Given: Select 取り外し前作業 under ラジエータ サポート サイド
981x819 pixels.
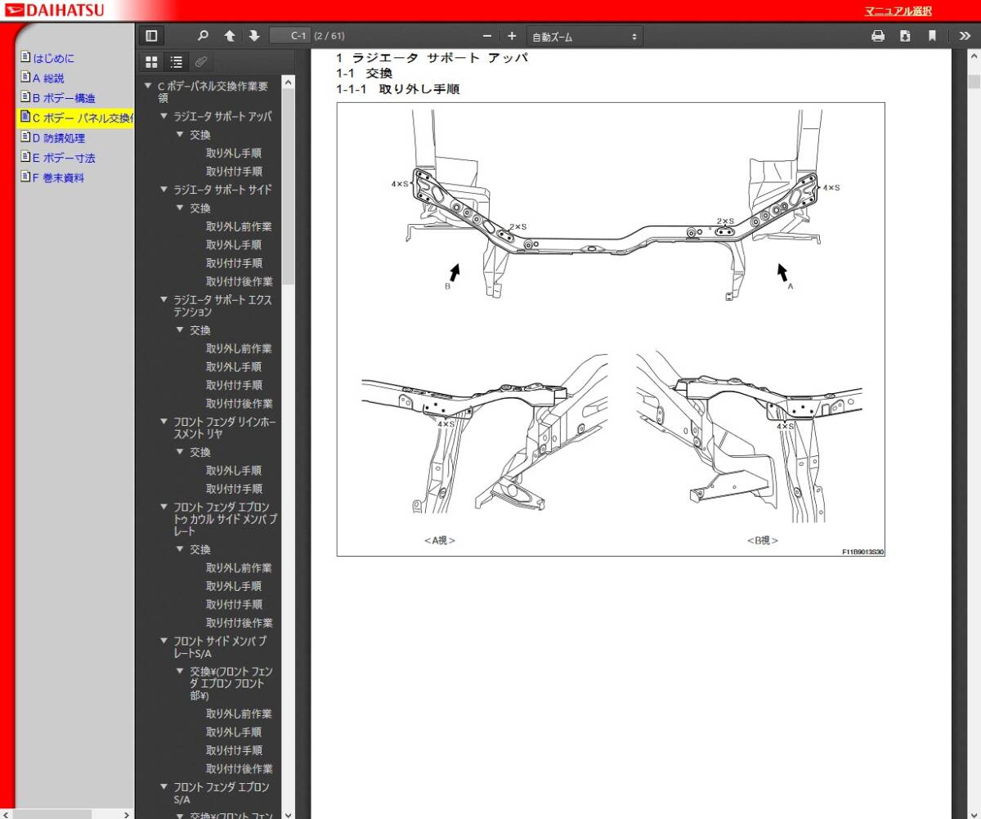Looking at the screenshot, I should coord(239,226).
